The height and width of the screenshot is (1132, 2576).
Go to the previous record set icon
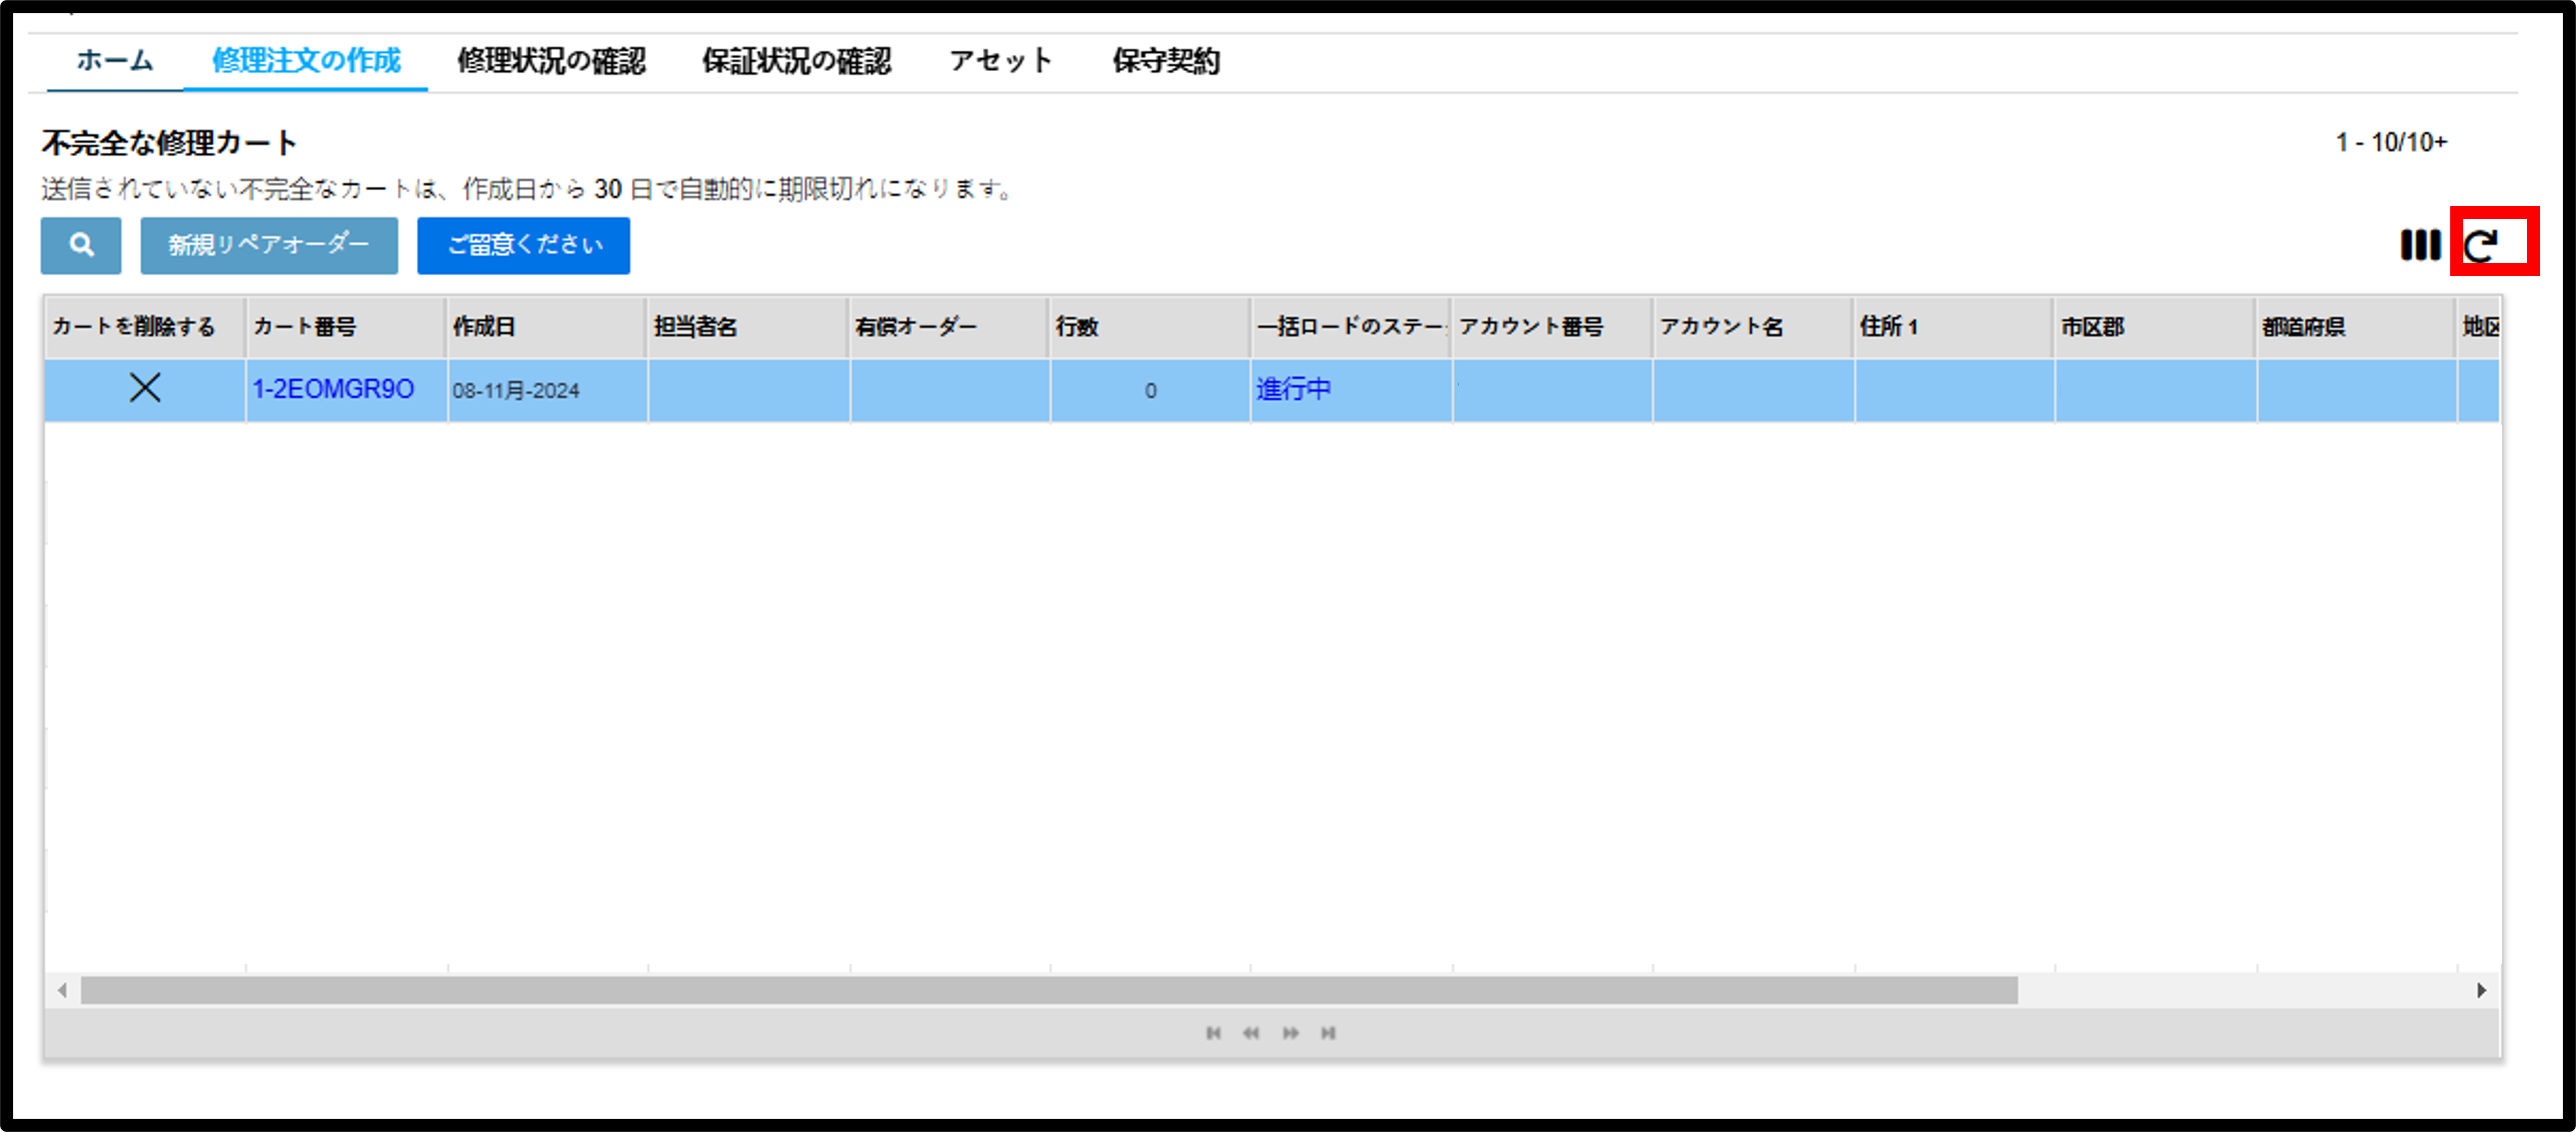coord(1251,1032)
